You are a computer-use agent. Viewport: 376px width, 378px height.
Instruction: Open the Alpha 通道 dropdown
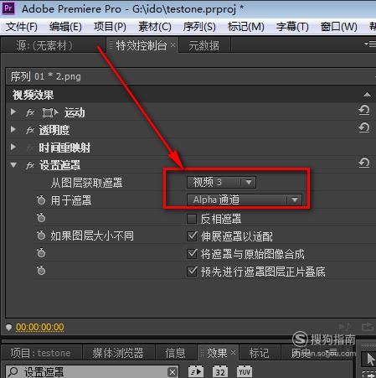coord(245,199)
